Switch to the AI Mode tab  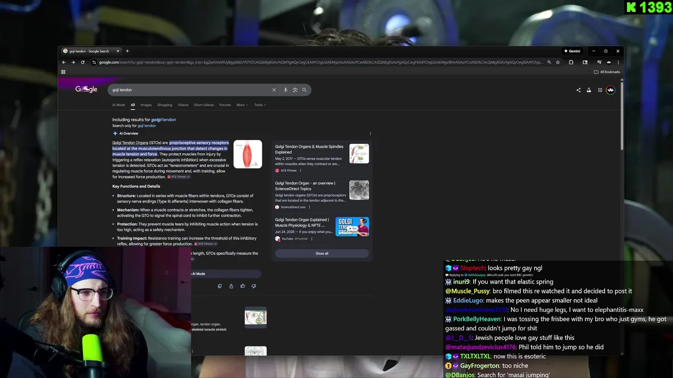click(x=118, y=105)
